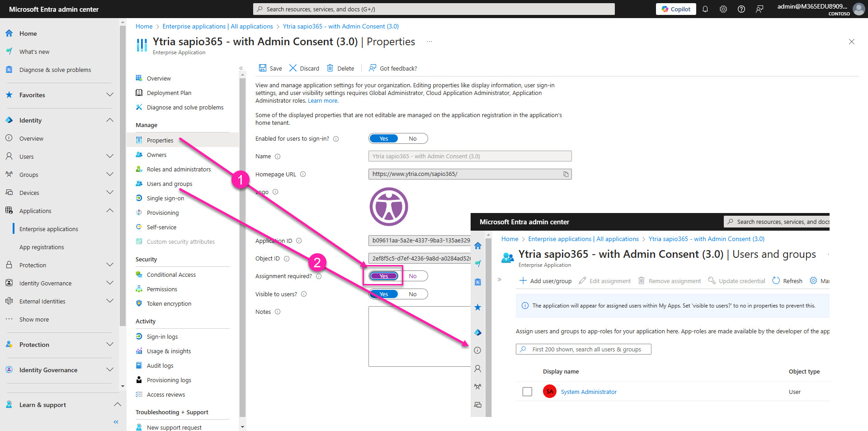Set Enabled for users to sign-in to No

click(x=412, y=139)
